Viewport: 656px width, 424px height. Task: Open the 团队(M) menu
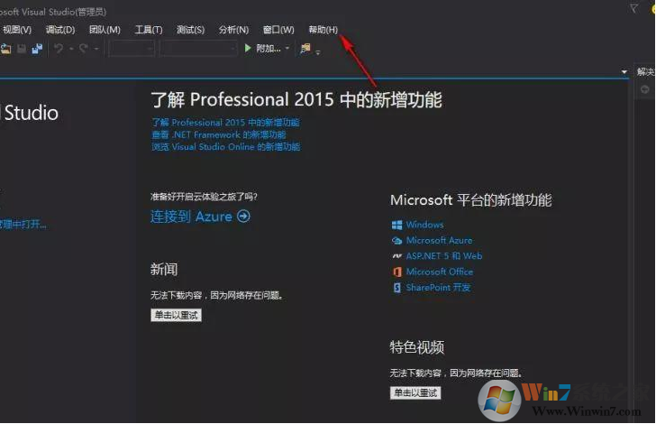pos(105,30)
